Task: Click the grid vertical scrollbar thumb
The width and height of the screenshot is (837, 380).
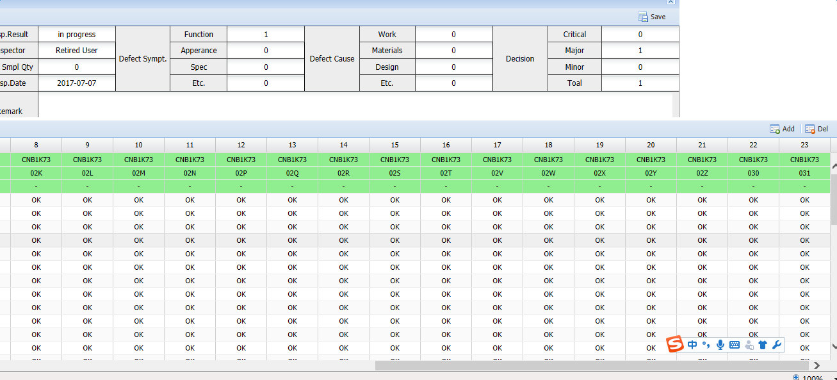Action: (833, 199)
